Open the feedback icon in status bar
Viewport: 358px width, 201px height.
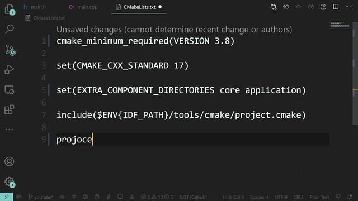(x=338, y=197)
